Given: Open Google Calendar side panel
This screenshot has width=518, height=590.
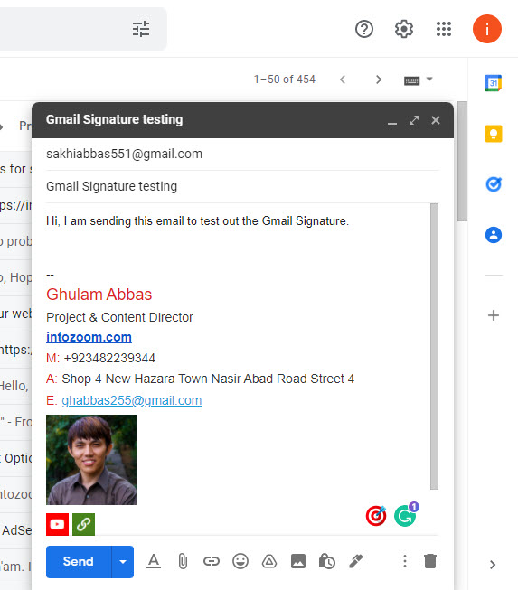Looking at the screenshot, I should pos(494,83).
